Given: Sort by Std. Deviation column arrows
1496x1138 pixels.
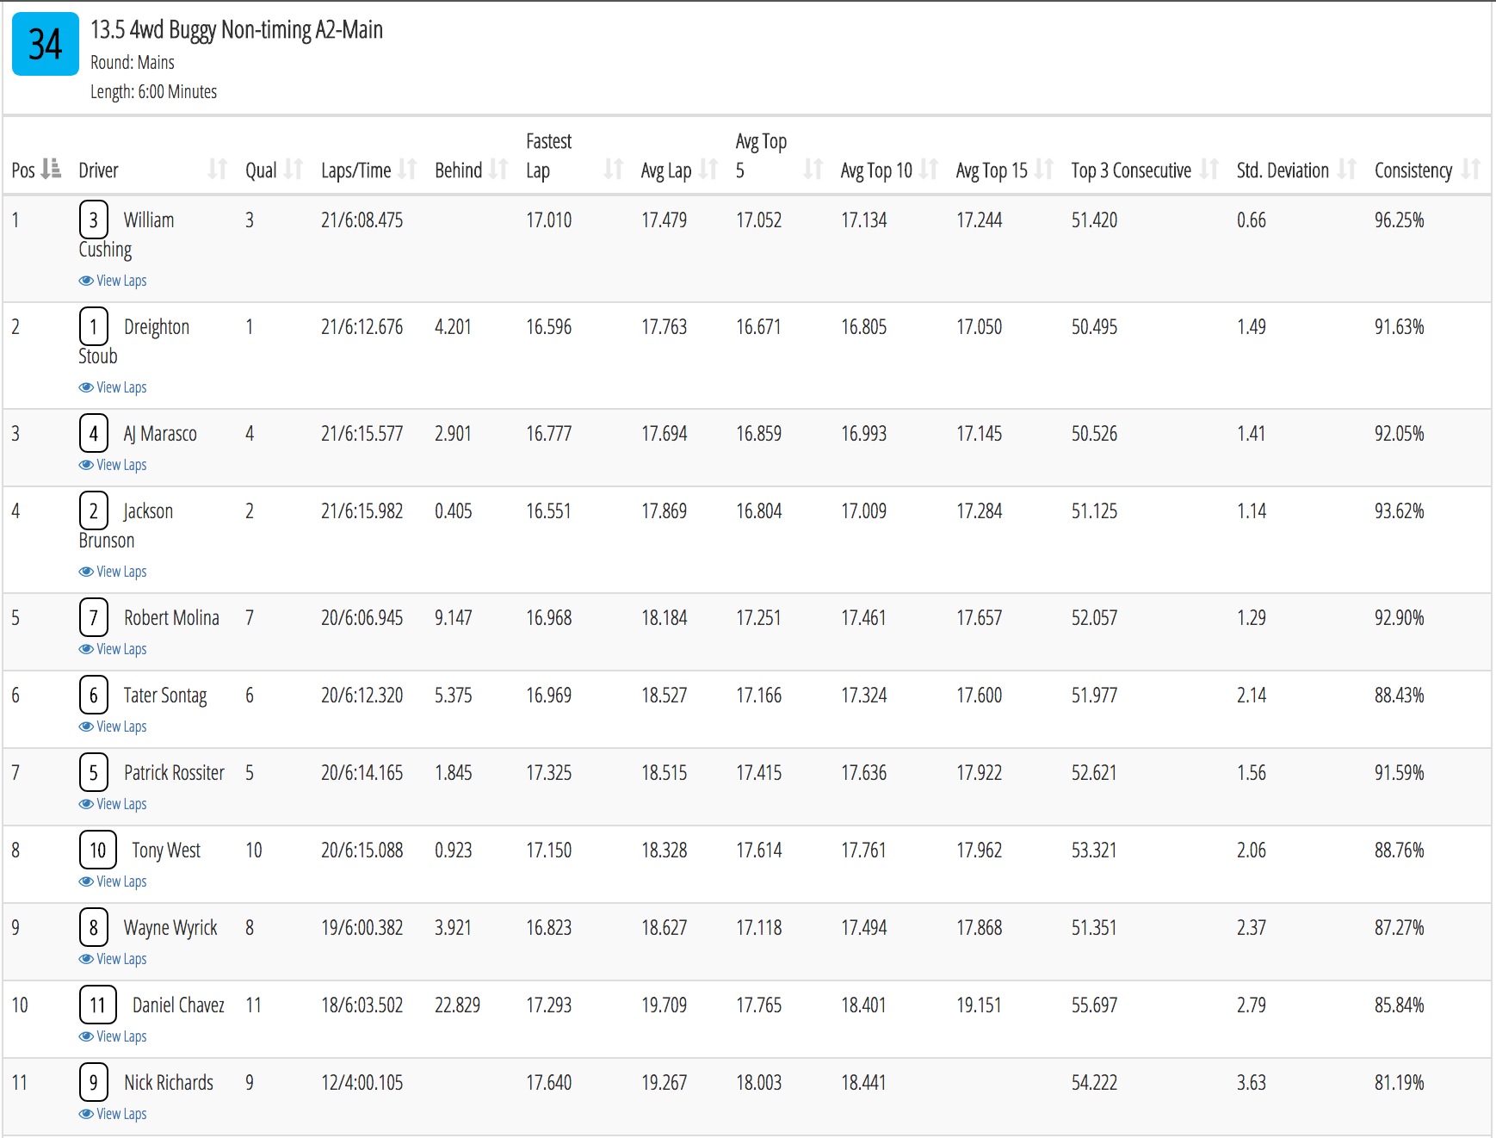Looking at the screenshot, I should click(1346, 170).
